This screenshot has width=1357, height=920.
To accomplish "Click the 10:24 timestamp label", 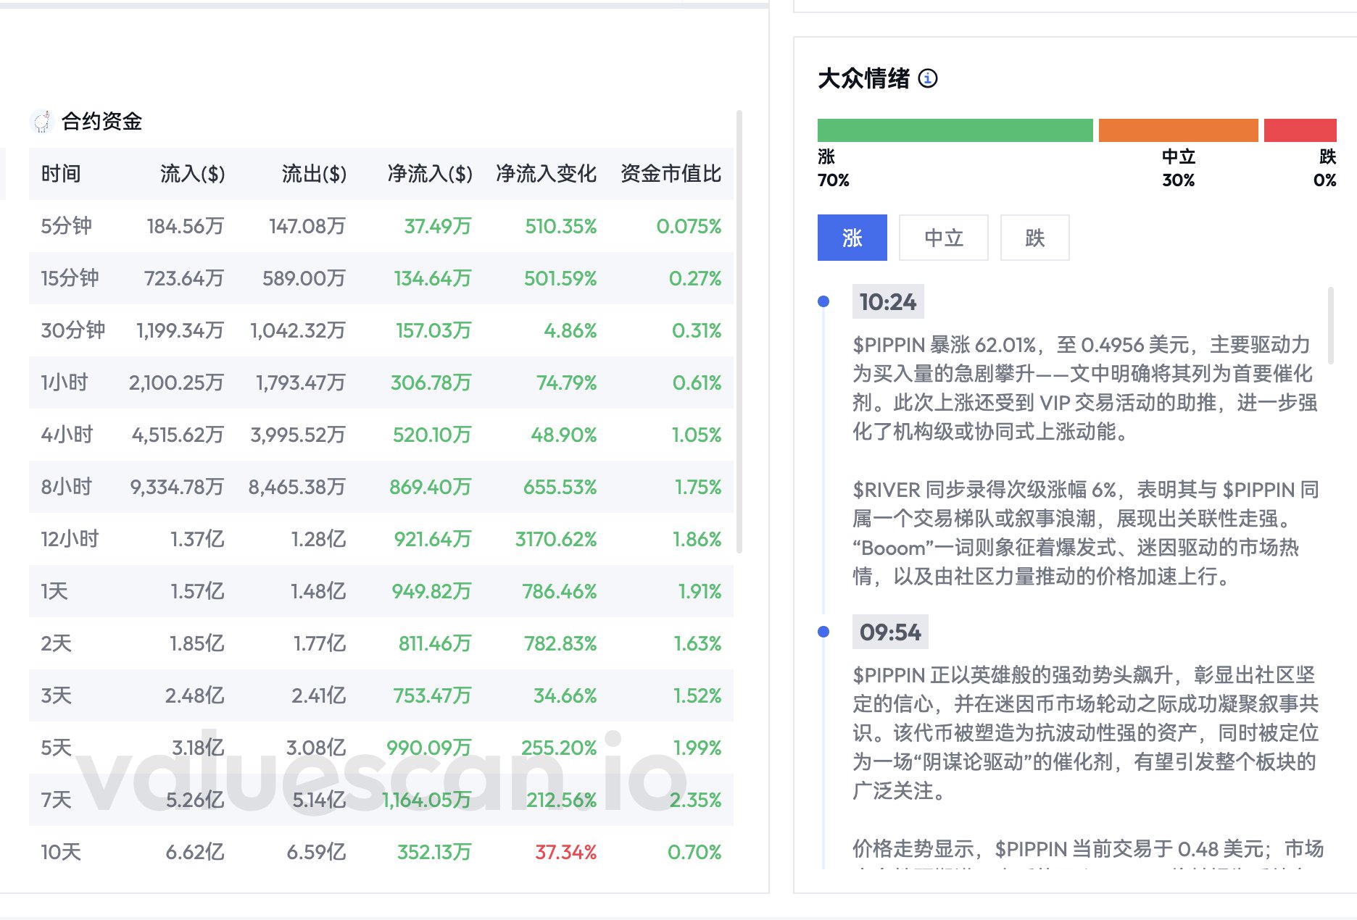I will point(888,301).
